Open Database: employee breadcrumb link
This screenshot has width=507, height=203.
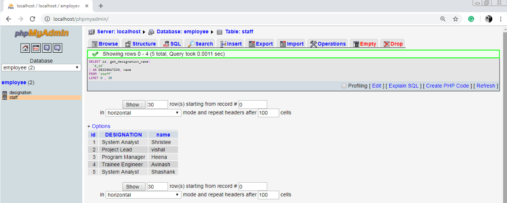tap(182, 32)
